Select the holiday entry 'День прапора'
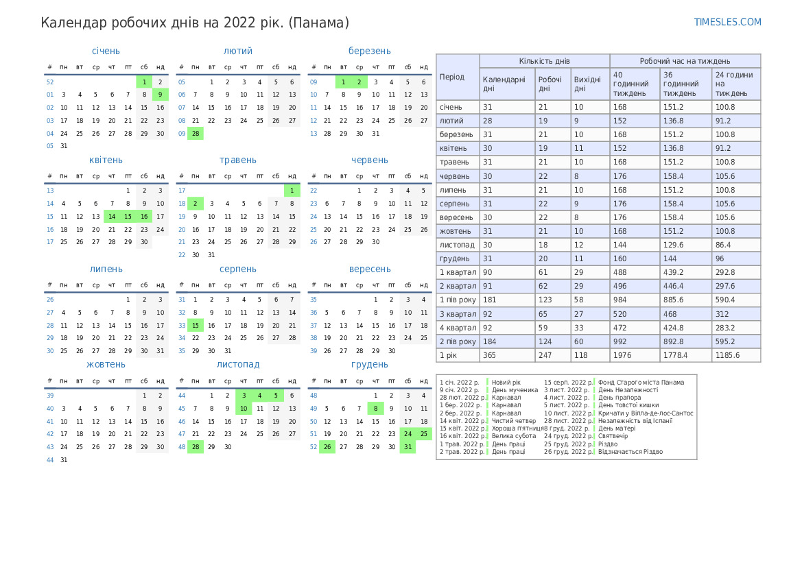Image resolution: width=802 pixels, height=567 pixels. point(620,398)
